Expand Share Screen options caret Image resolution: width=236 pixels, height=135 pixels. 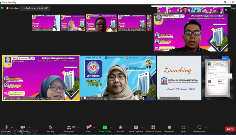coord(111,127)
